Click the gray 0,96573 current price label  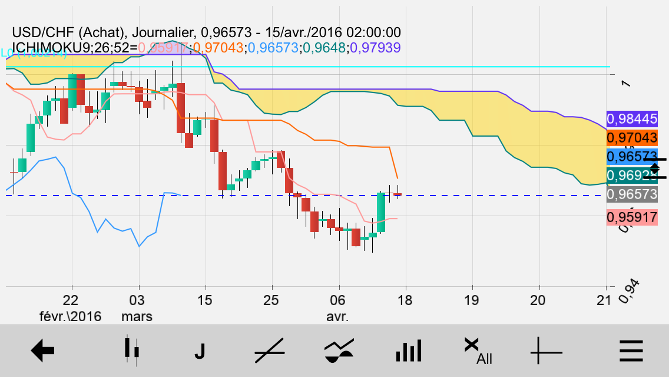632,194
